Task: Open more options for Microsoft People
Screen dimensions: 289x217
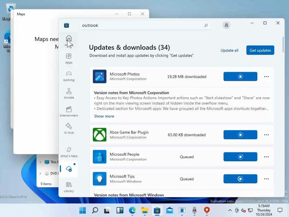Action: coord(266,157)
